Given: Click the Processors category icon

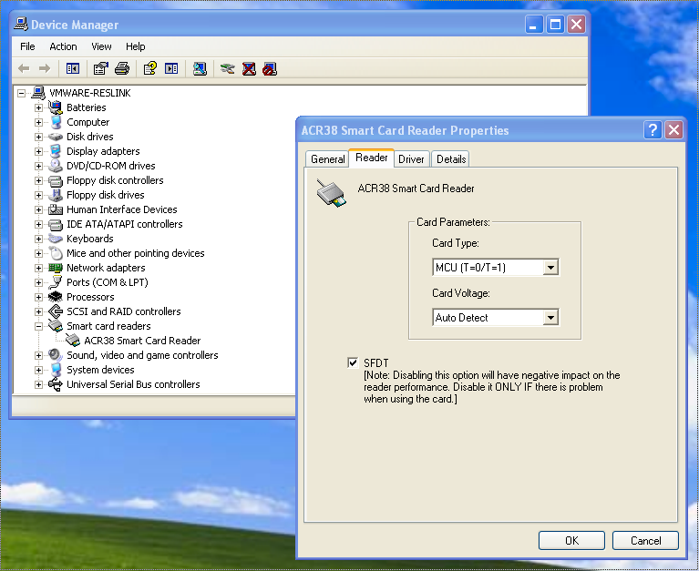Looking at the screenshot, I should [x=56, y=297].
